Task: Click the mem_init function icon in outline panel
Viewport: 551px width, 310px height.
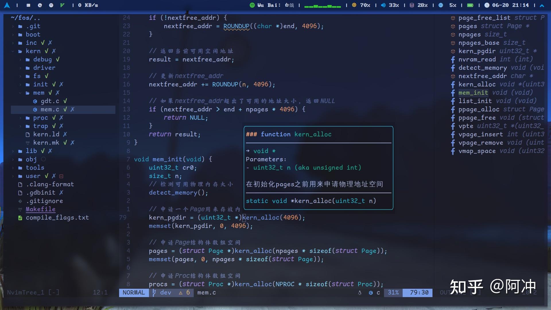Action: pyautogui.click(x=453, y=92)
